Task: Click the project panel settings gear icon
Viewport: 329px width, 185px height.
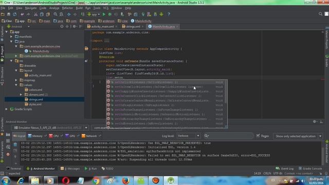Action: (74, 26)
